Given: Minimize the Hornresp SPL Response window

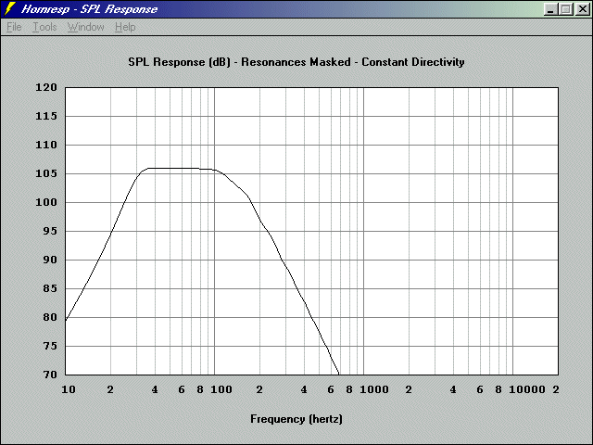Looking at the screenshot, I should tap(550, 9).
